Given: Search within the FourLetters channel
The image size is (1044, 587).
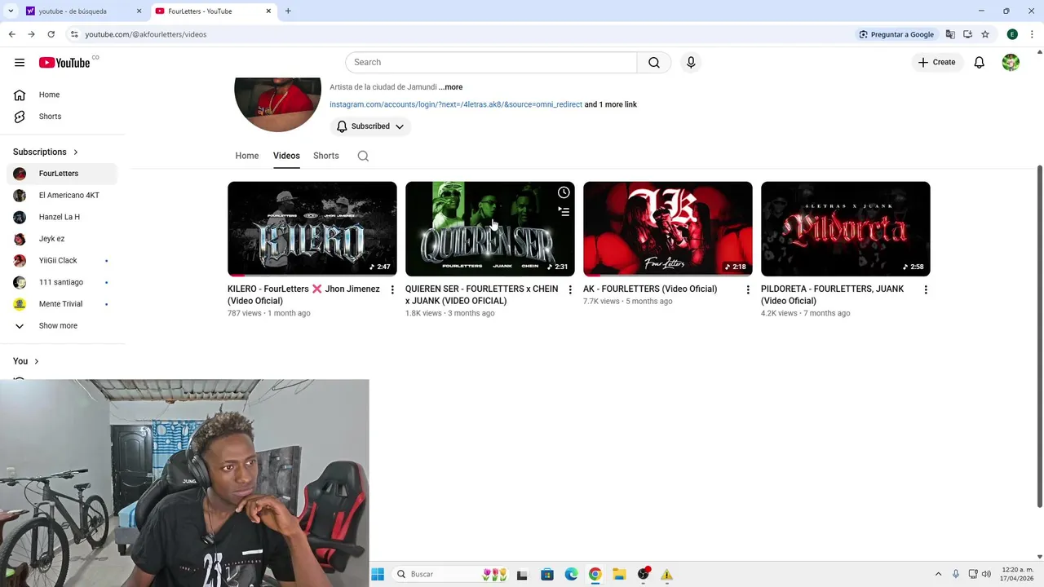Looking at the screenshot, I should (x=363, y=156).
